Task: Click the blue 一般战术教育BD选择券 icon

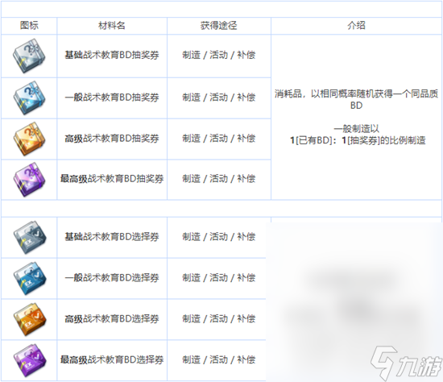Action: click(x=30, y=279)
